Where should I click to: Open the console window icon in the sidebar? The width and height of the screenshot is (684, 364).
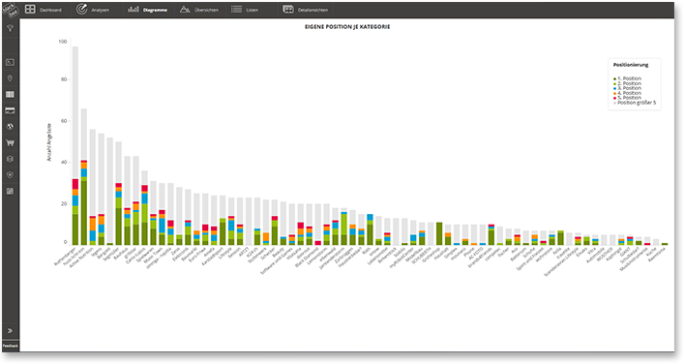click(x=10, y=62)
